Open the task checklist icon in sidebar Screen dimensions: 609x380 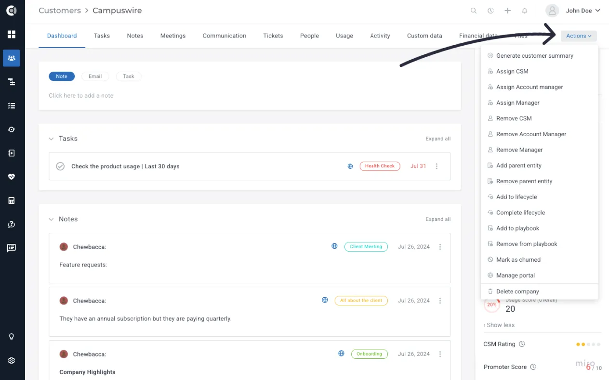(x=12, y=106)
